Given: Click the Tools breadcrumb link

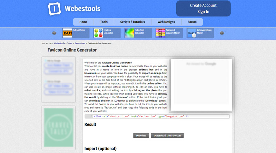Looking at the screenshot, I should (x=70, y=43).
